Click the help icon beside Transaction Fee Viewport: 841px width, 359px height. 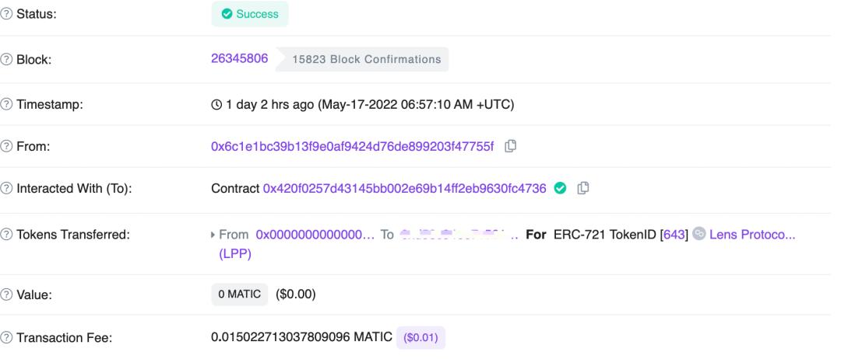pos(6,337)
